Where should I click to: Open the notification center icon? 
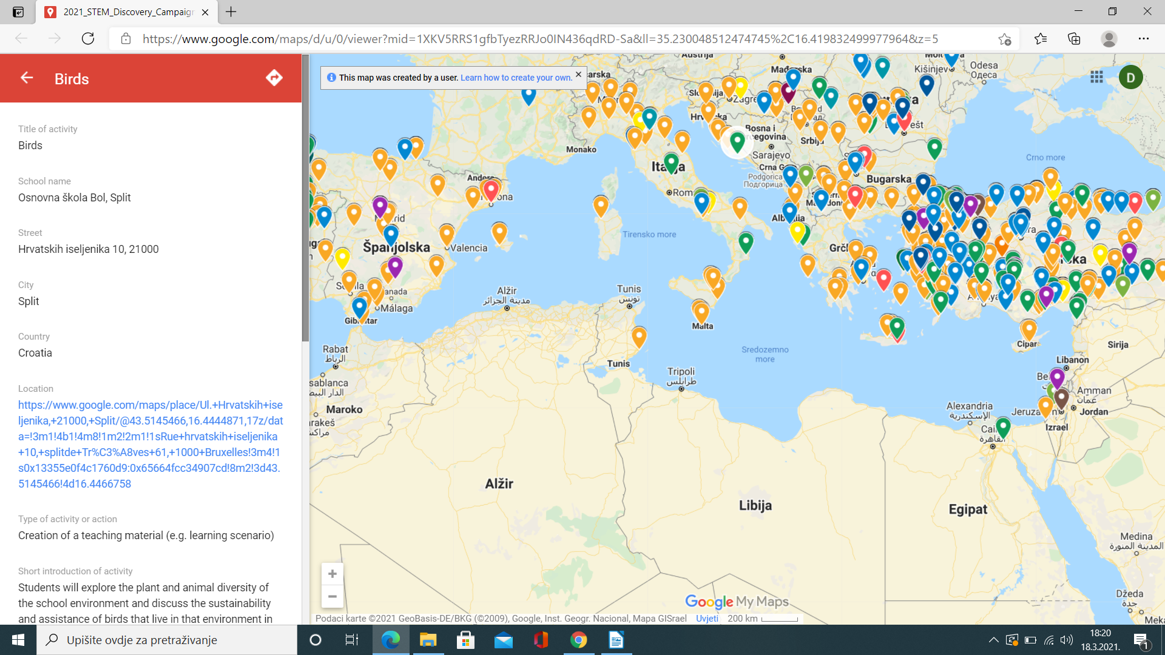1141,640
